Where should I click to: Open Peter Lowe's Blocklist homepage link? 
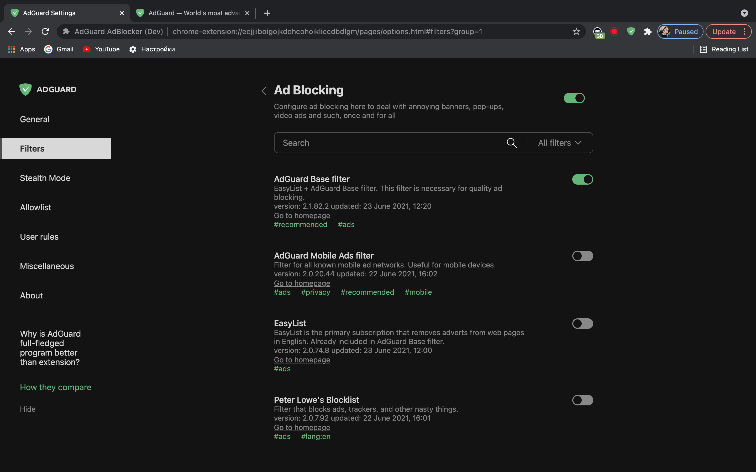tap(302, 427)
